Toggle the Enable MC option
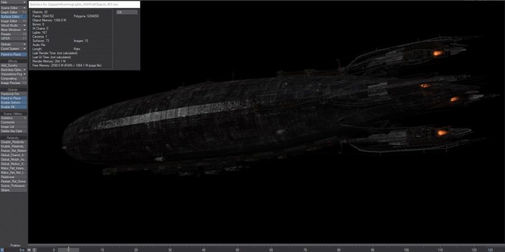Viewport: 505px width, 252px height. (x=13, y=106)
